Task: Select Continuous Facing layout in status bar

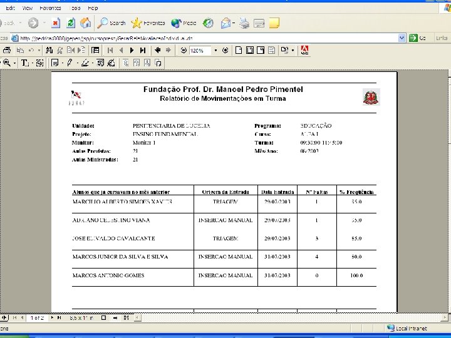Action: tap(126, 318)
